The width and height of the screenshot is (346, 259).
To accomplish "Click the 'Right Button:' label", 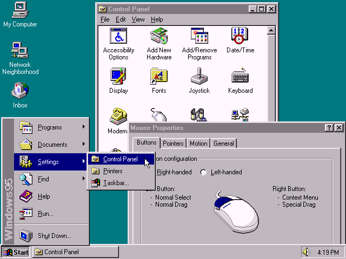I will coord(289,189).
